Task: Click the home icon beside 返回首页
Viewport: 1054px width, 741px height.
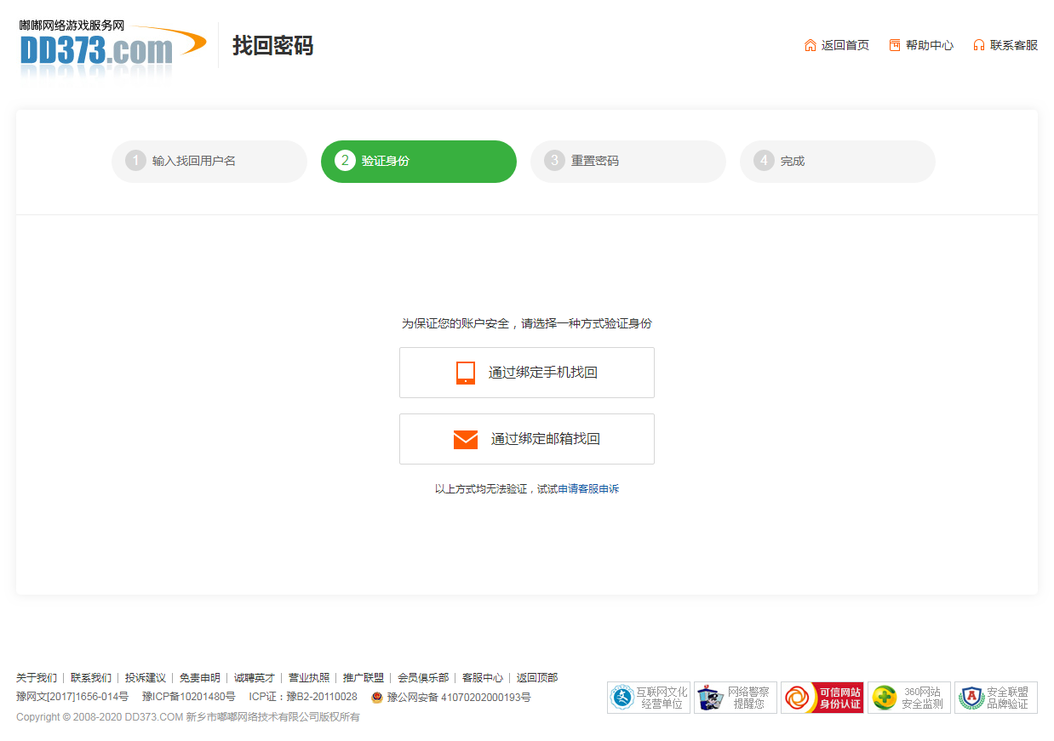Action: pyautogui.click(x=811, y=45)
